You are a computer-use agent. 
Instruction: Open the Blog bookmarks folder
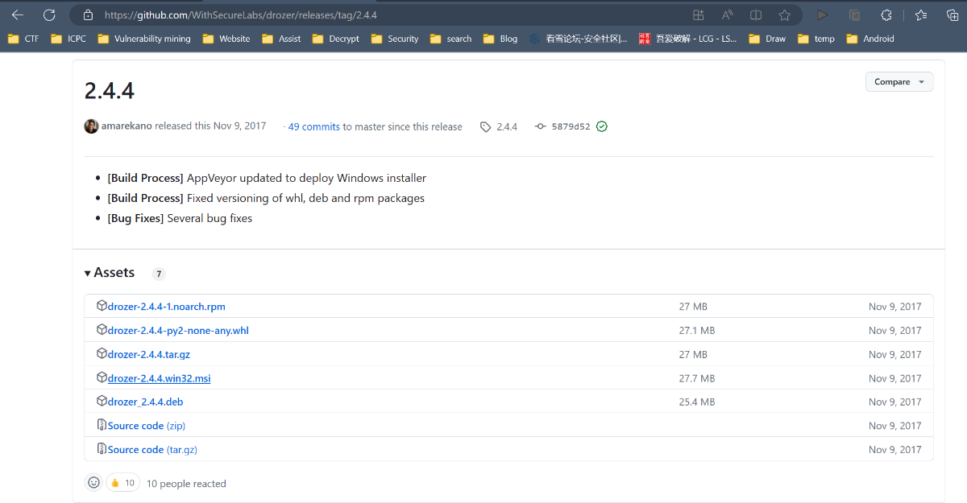(500, 39)
